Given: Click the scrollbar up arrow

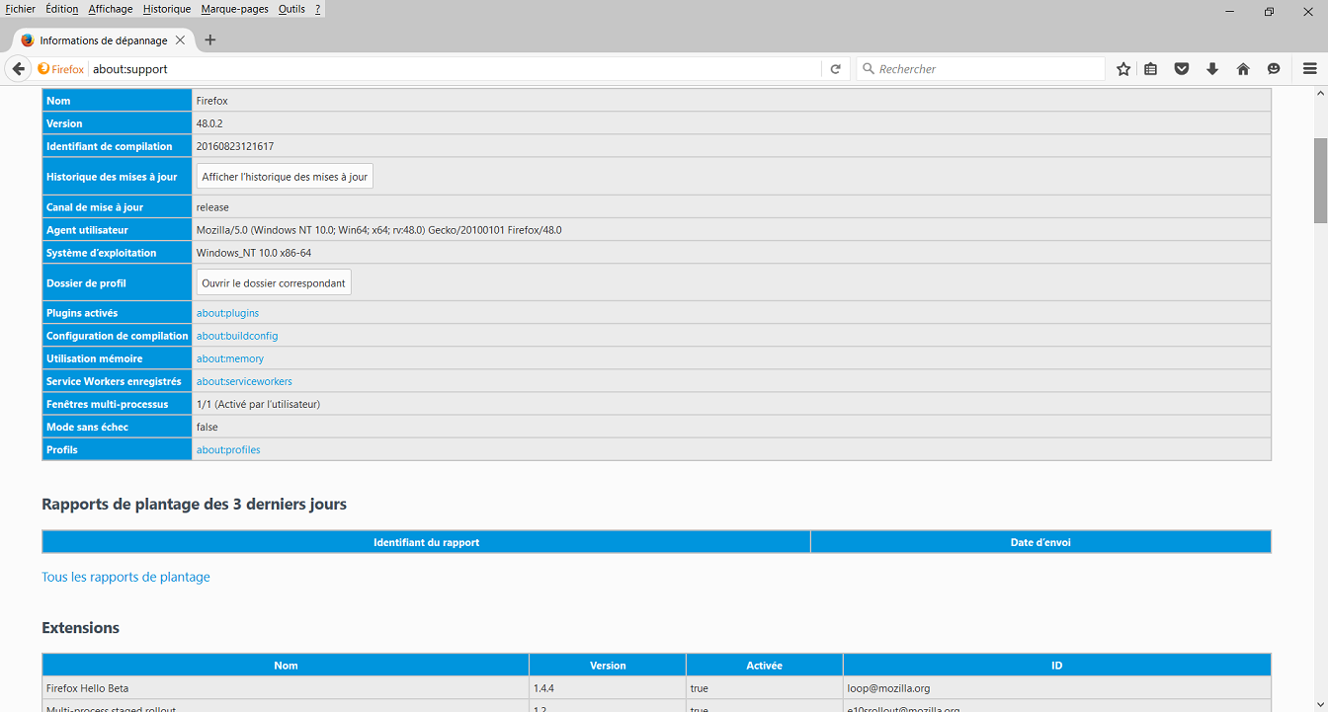Looking at the screenshot, I should (x=1320, y=94).
